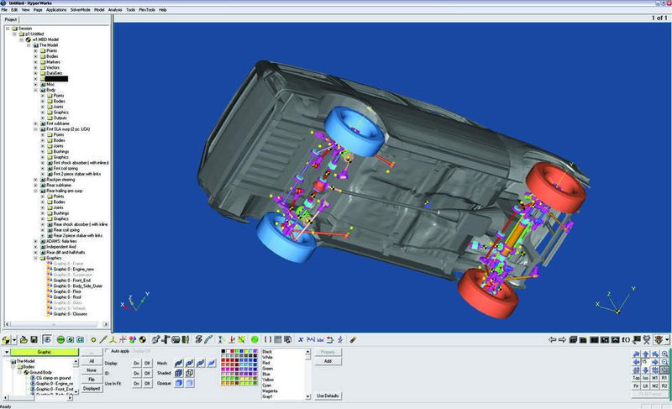672x409 pixels.
Task: Rotate view up with blue arrow
Action: pyautogui.click(x=646, y=354)
